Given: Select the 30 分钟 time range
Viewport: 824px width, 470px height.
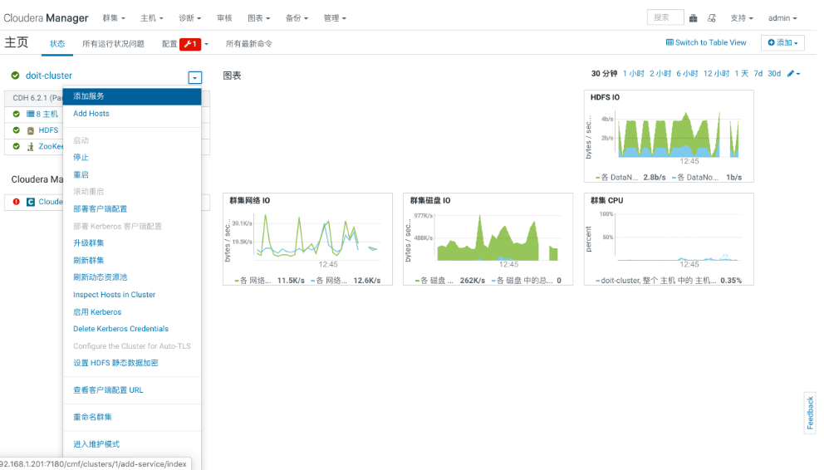Looking at the screenshot, I should [x=605, y=74].
